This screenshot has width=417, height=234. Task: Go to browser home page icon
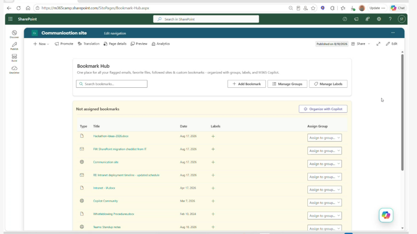tap(28, 8)
